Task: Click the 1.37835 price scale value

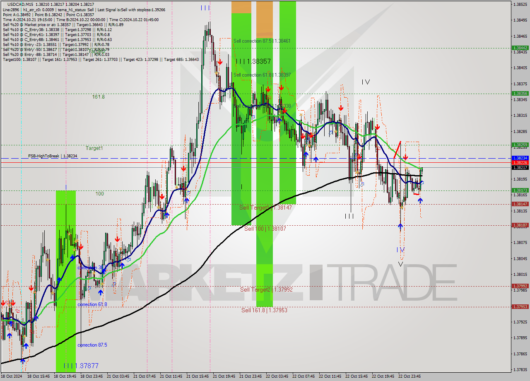Action: pos(520,370)
